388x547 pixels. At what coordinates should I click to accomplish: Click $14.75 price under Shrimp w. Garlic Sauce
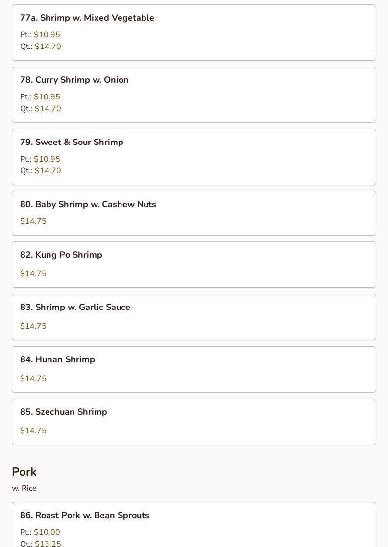point(33,326)
